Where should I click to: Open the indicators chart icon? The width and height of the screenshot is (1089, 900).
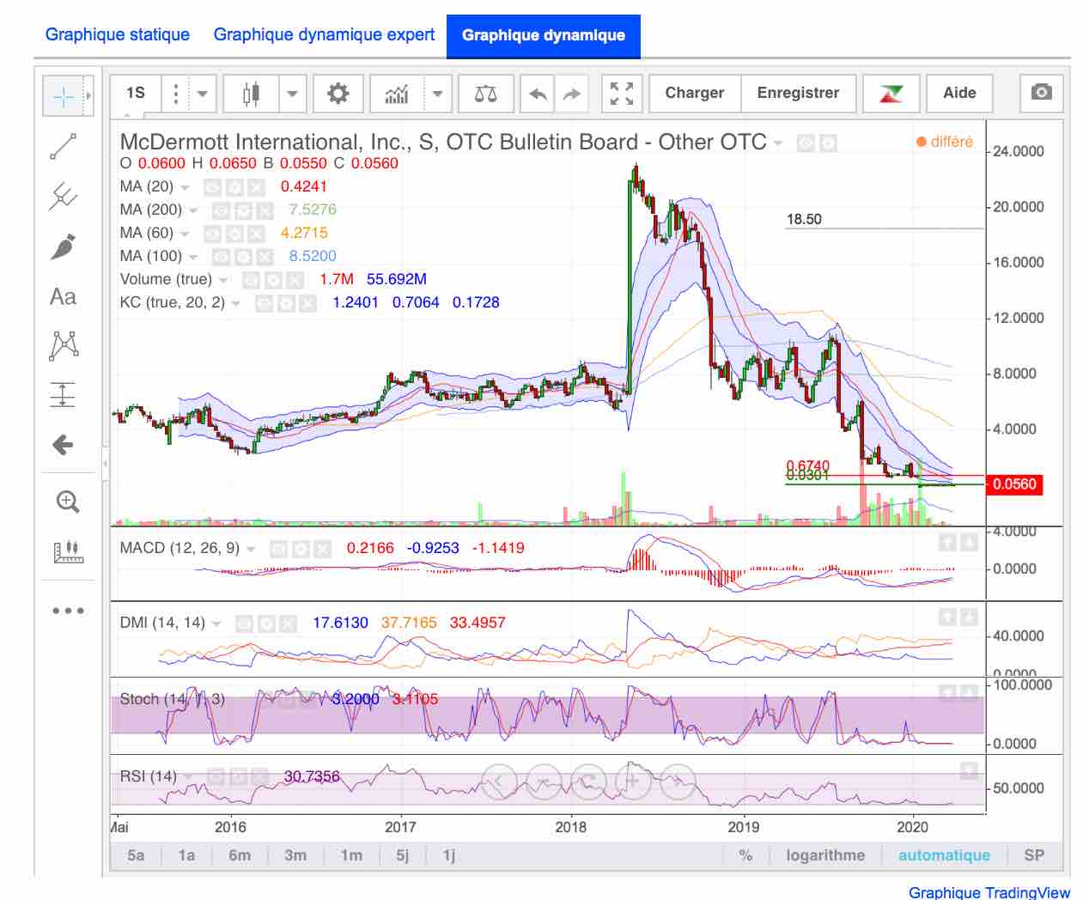397,93
